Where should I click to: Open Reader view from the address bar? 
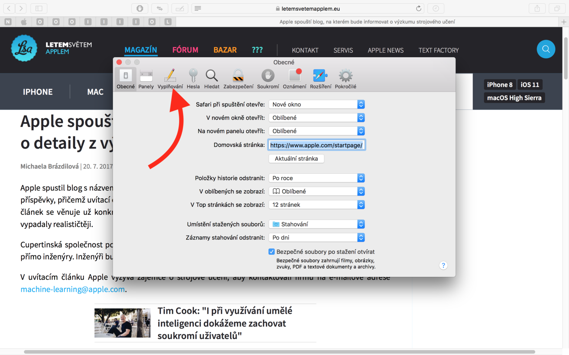pos(198,8)
